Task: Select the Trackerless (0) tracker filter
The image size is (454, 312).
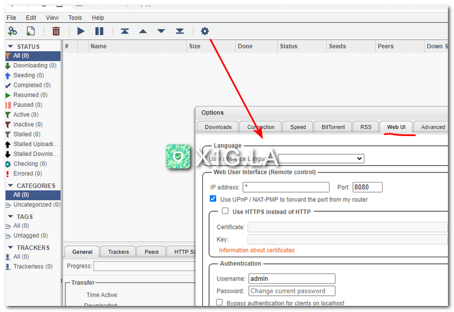Action: [33, 267]
